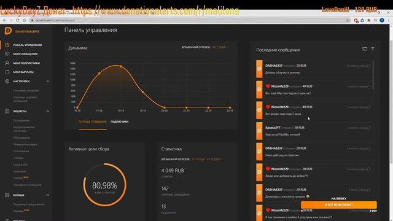Click the browser reload button
The height and width of the screenshot is (221, 393).
17,20
